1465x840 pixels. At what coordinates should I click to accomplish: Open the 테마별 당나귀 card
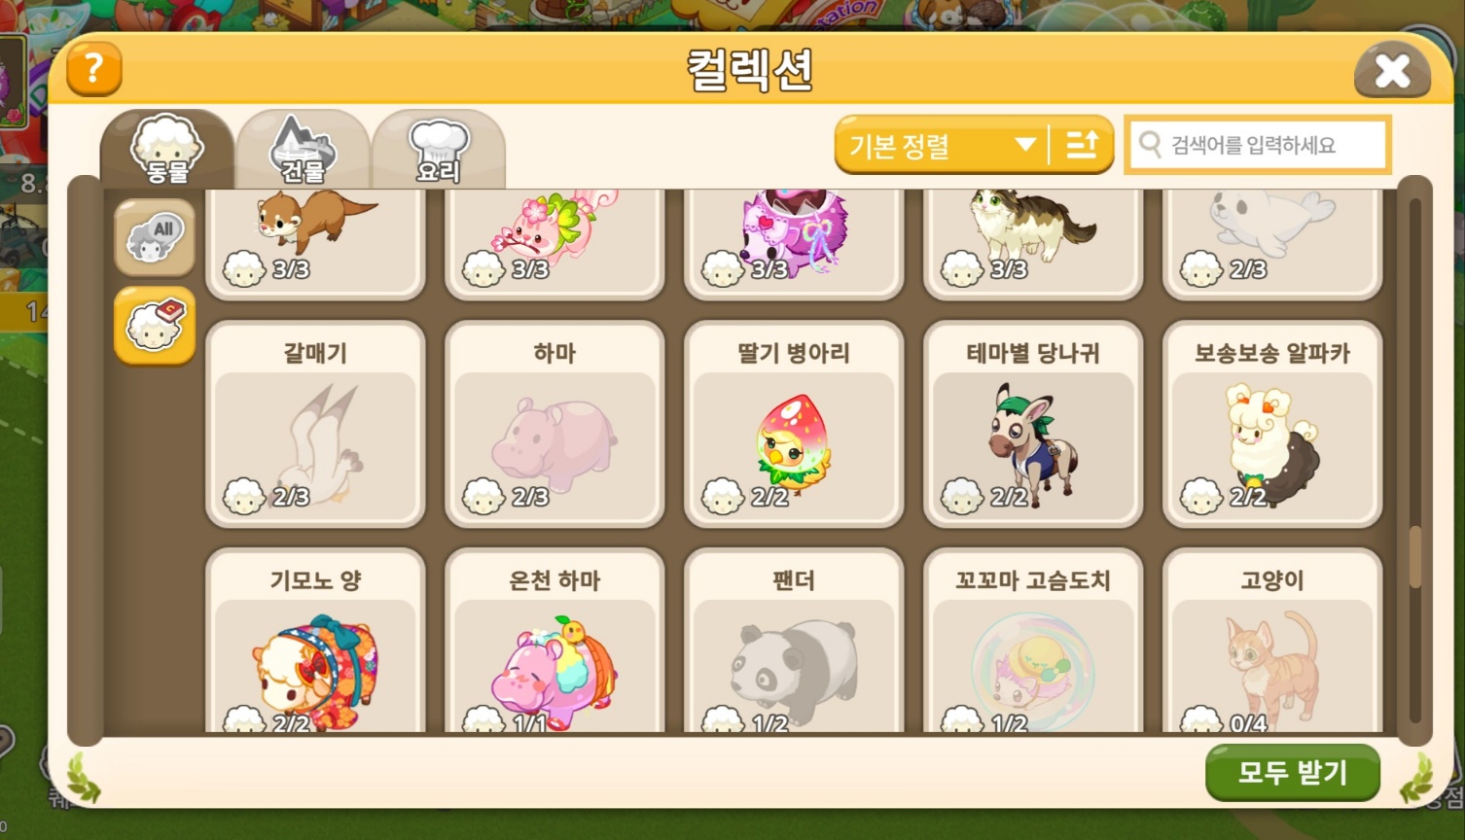pos(1033,425)
